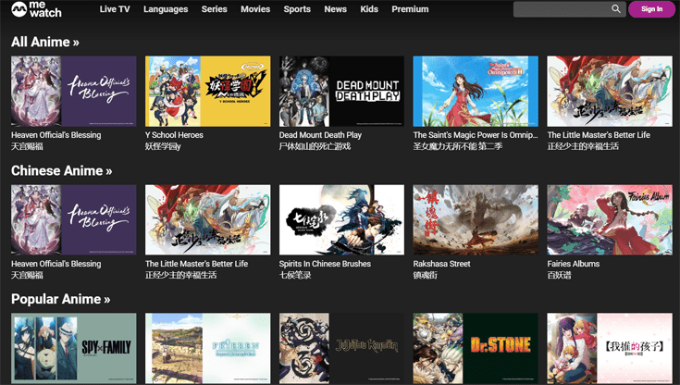
Task: Click the Chinese subtitle '镇魂街'
Action: coord(425,275)
